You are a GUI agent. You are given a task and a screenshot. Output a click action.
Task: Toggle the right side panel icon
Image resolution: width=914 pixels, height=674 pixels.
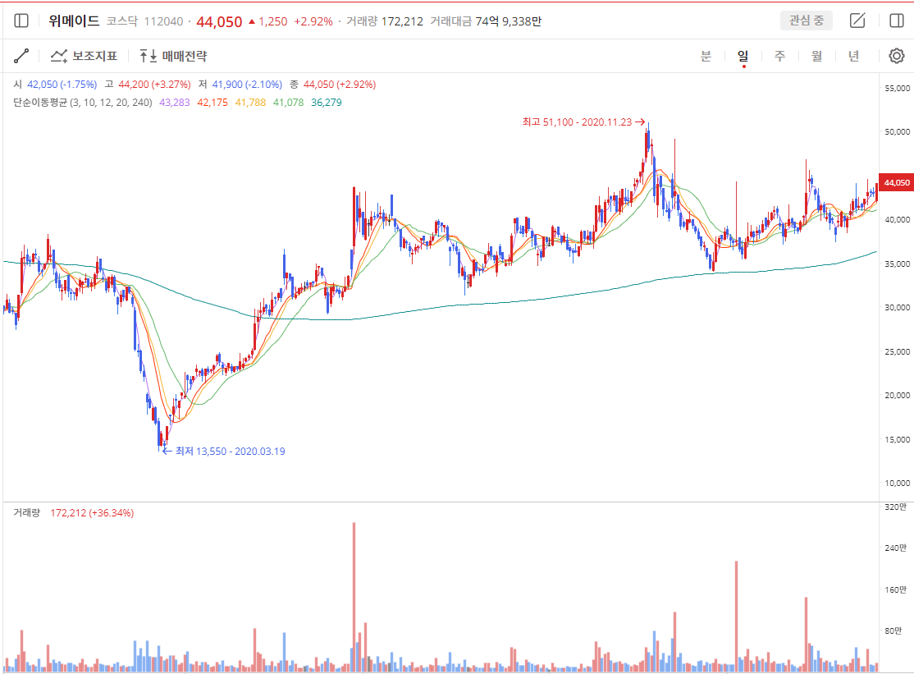click(x=896, y=21)
